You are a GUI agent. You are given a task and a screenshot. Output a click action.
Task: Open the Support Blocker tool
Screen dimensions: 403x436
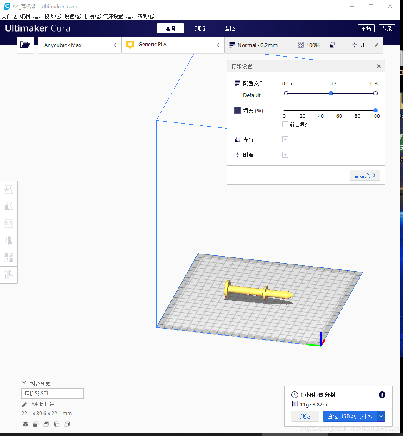9,275
